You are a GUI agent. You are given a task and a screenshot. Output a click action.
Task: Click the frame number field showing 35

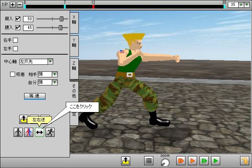point(233,5)
